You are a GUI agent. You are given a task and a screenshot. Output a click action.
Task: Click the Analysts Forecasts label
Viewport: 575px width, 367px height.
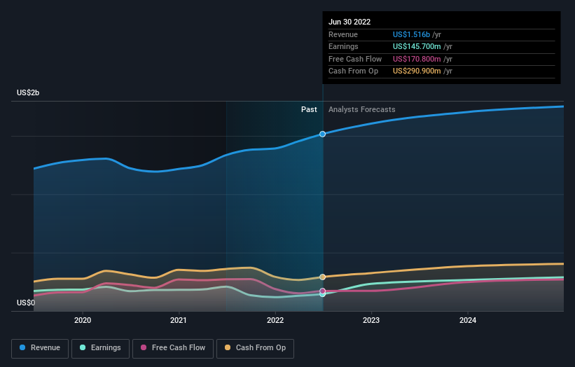362,110
